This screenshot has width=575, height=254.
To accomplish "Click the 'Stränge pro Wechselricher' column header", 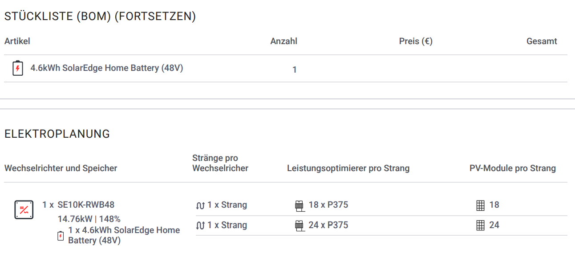I will [220, 163].
